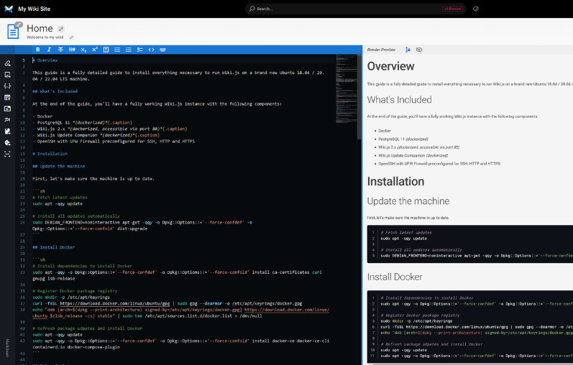Image resolution: width=573 pixels, height=365 pixels.
Task: Insert a numbered list
Action: pos(129,50)
